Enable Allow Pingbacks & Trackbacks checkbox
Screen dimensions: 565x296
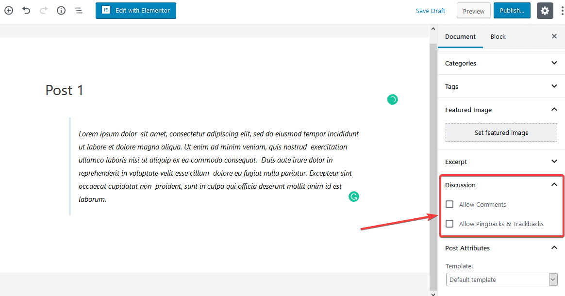point(449,224)
